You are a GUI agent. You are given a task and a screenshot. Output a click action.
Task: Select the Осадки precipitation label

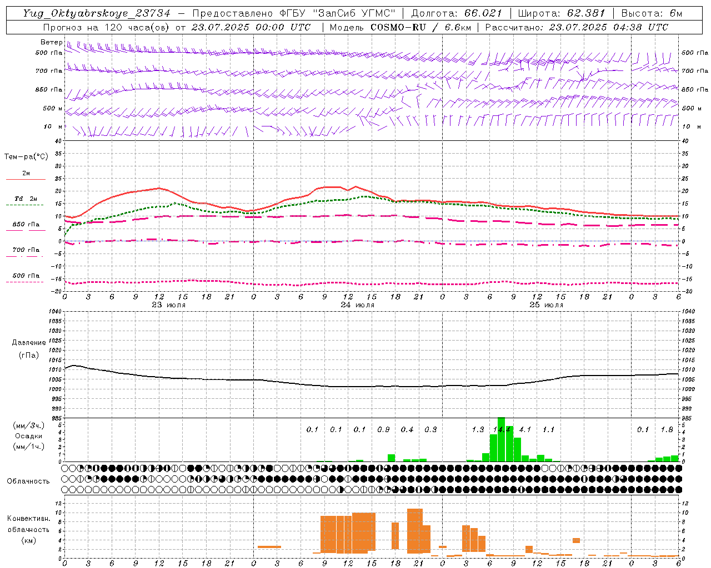(x=29, y=436)
